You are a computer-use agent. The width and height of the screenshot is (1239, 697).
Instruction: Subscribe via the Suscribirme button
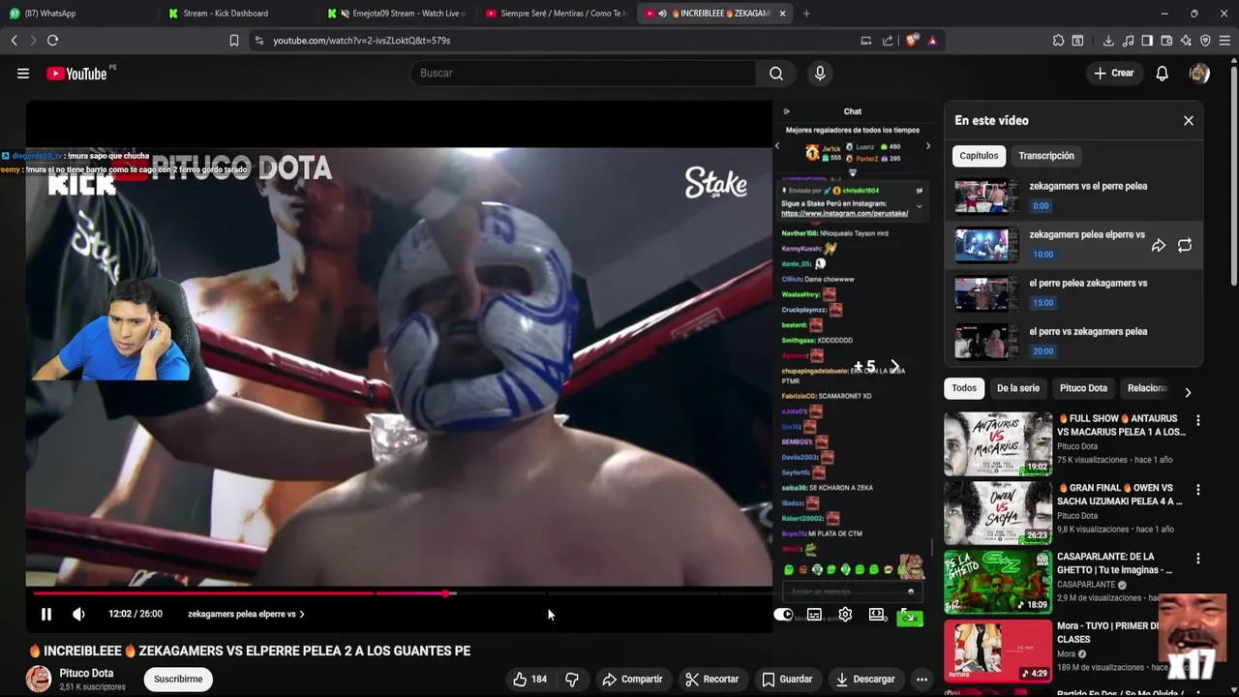(x=178, y=680)
